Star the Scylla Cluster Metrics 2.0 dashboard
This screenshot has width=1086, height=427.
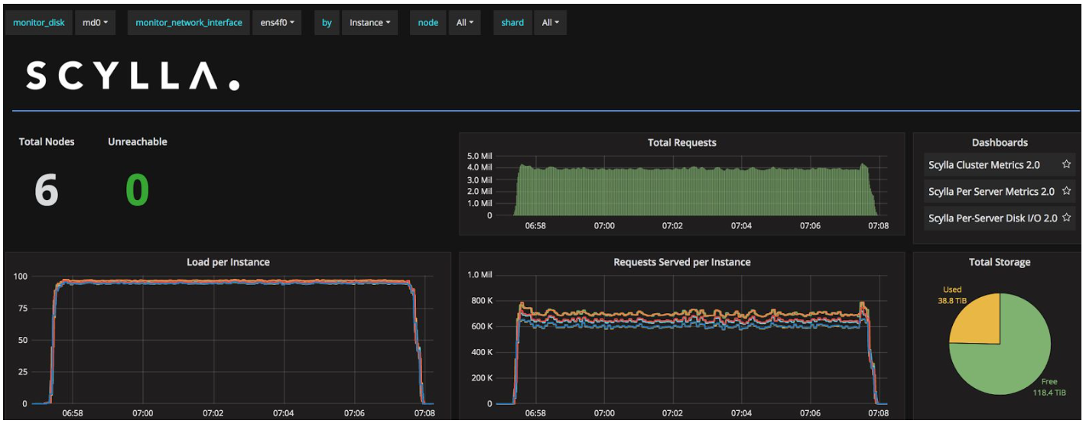(1066, 165)
